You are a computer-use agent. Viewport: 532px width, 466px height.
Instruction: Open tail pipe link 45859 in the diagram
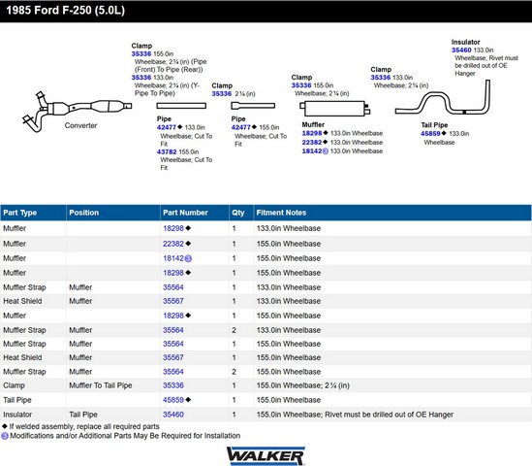tap(430, 134)
